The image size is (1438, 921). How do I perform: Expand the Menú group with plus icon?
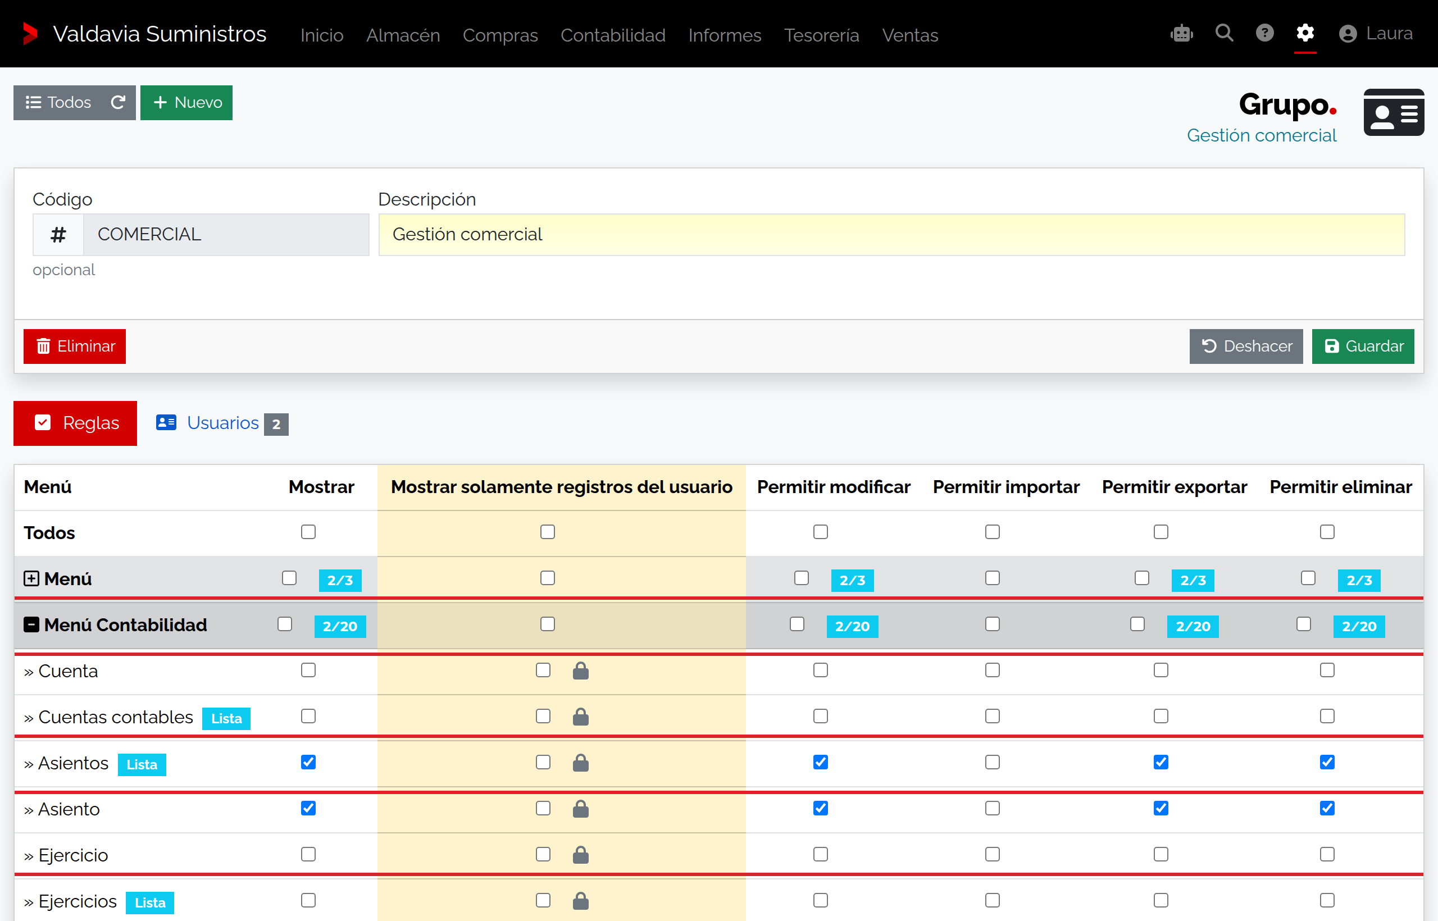31,579
